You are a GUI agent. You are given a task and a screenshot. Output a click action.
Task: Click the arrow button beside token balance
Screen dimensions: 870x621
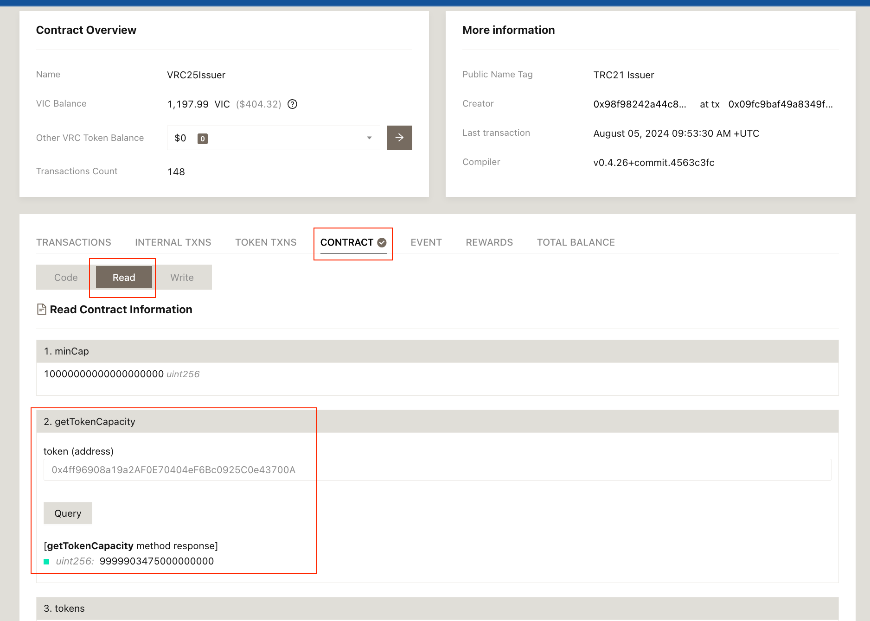[x=399, y=138]
